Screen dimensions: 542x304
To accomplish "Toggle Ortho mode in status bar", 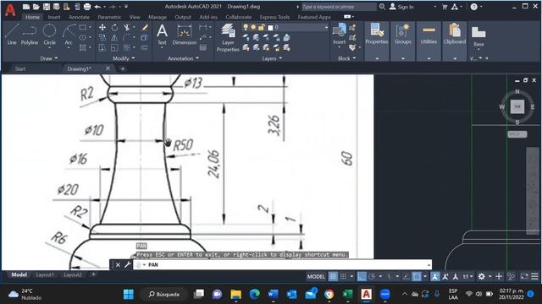I will [x=362, y=276].
